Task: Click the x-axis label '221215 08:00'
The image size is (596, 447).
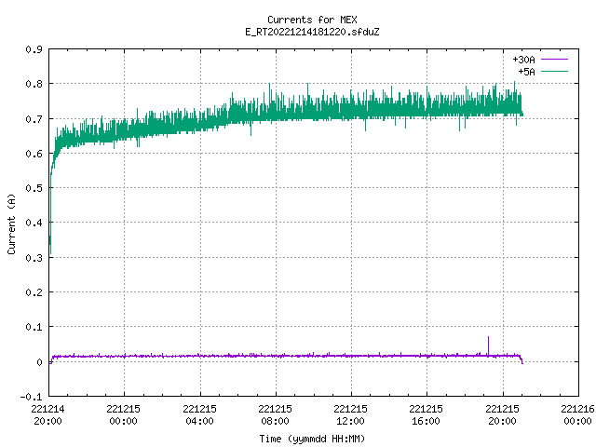Action: point(275,414)
